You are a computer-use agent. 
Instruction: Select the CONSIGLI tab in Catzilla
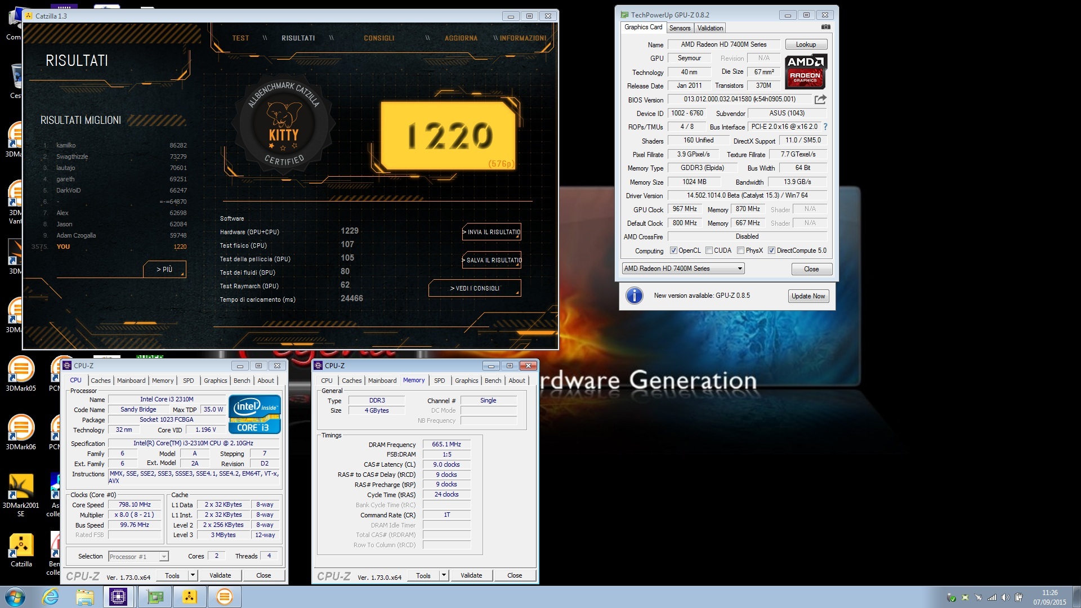pos(379,38)
